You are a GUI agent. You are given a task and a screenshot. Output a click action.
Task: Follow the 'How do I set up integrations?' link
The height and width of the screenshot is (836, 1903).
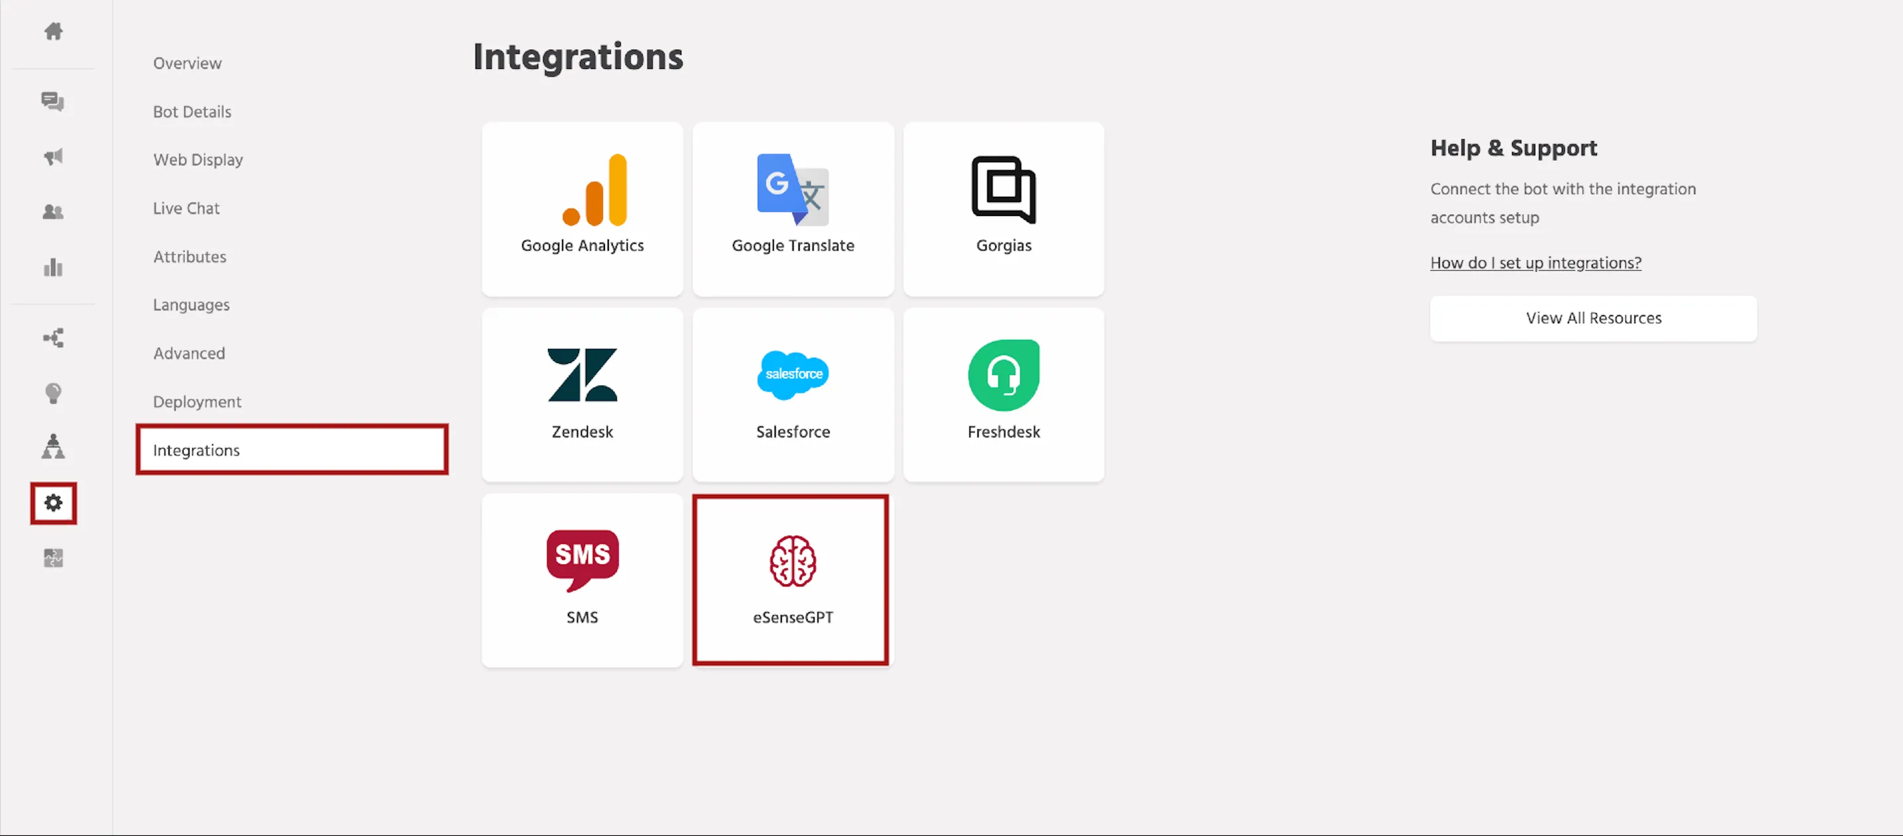coord(1536,263)
